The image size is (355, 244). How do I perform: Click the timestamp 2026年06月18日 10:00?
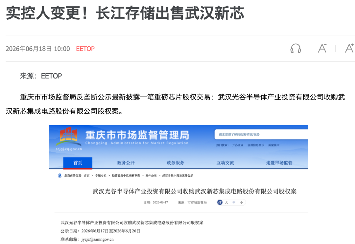[x=38, y=49]
